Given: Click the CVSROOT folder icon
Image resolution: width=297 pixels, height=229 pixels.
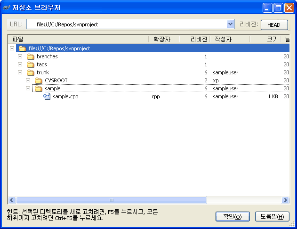Looking at the screenshot, I should click(39, 80).
